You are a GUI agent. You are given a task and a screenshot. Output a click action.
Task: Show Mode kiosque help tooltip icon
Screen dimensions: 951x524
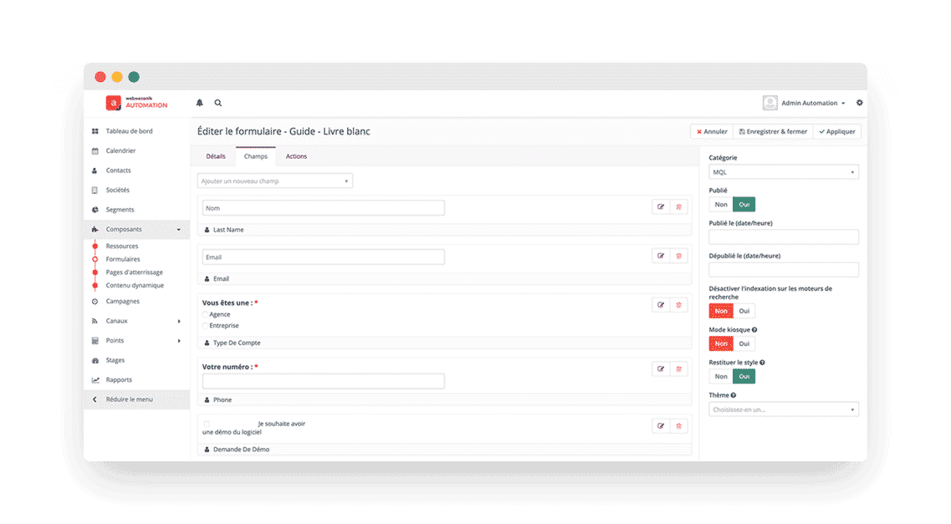[754, 330]
